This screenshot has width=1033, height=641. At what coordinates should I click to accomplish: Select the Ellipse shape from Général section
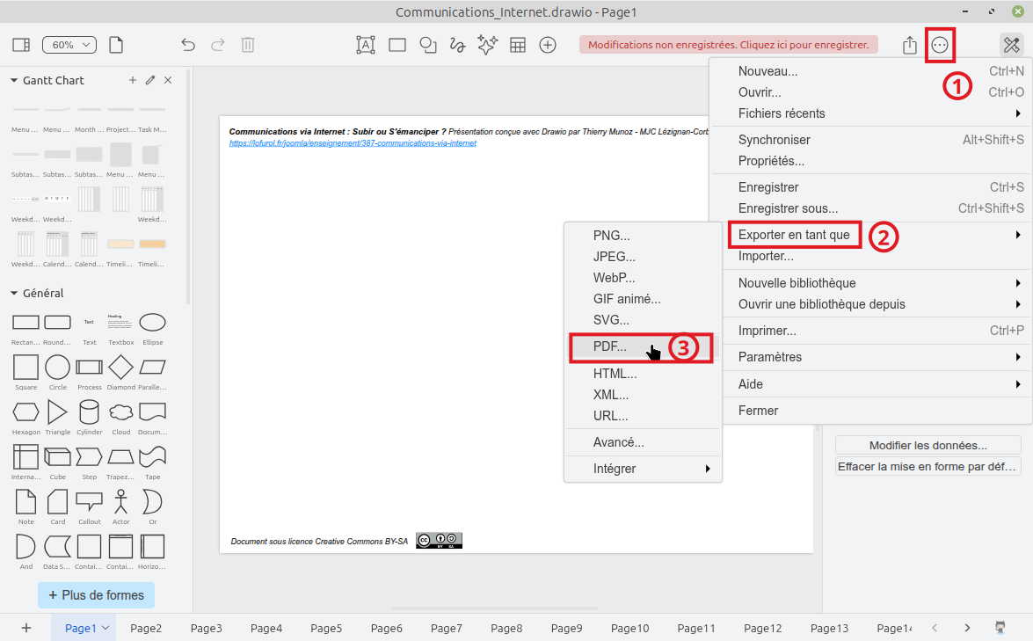pyautogui.click(x=152, y=322)
